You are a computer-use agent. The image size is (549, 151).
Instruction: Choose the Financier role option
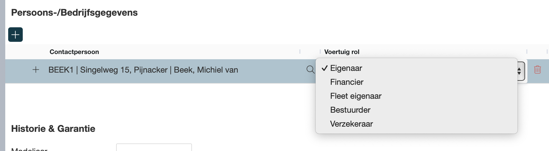point(347,82)
